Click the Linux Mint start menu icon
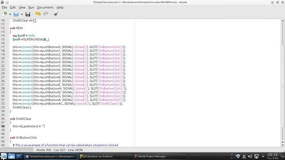 point(4,156)
